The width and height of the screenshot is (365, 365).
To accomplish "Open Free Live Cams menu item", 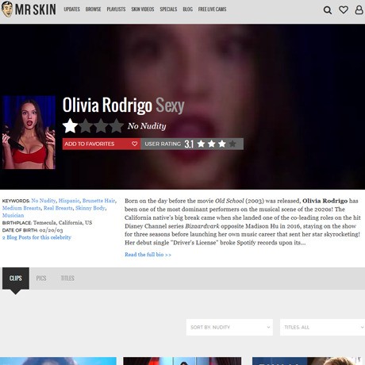I will tap(212, 10).
